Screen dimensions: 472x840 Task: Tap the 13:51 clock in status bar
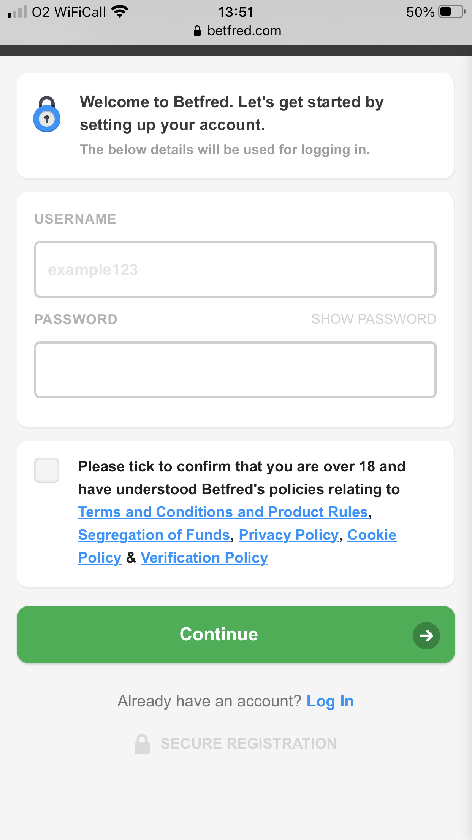(x=236, y=12)
